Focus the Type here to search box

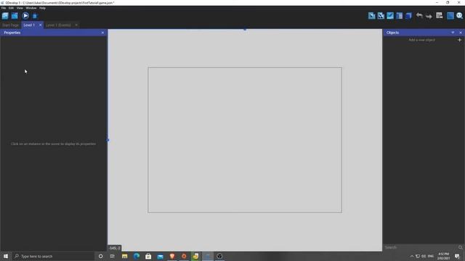click(x=53, y=256)
